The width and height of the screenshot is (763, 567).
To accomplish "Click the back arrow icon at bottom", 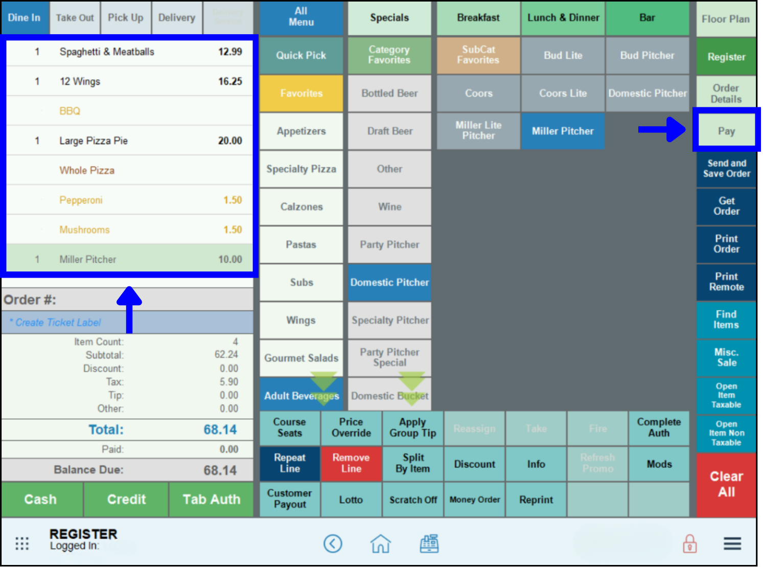I will (x=333, y=543).
